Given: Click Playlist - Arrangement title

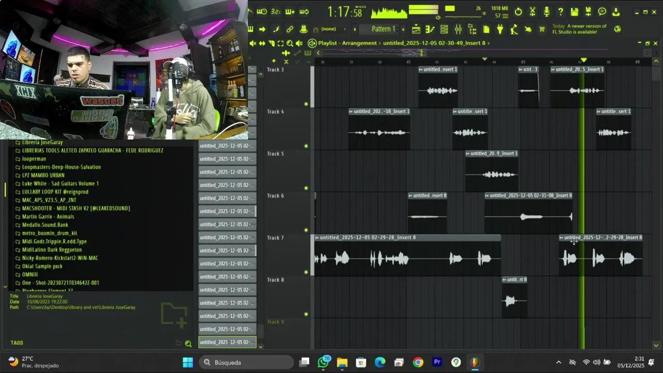Looking at the screenshot, I should [347, 44].
